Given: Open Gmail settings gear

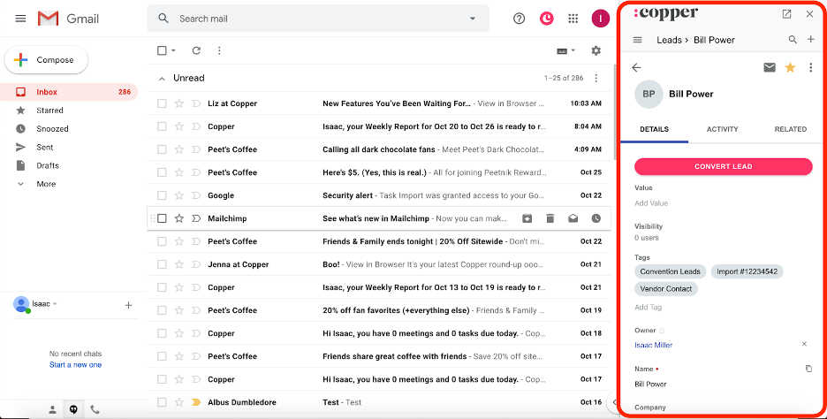Looking at the screenshot, I should coord(596,50).
